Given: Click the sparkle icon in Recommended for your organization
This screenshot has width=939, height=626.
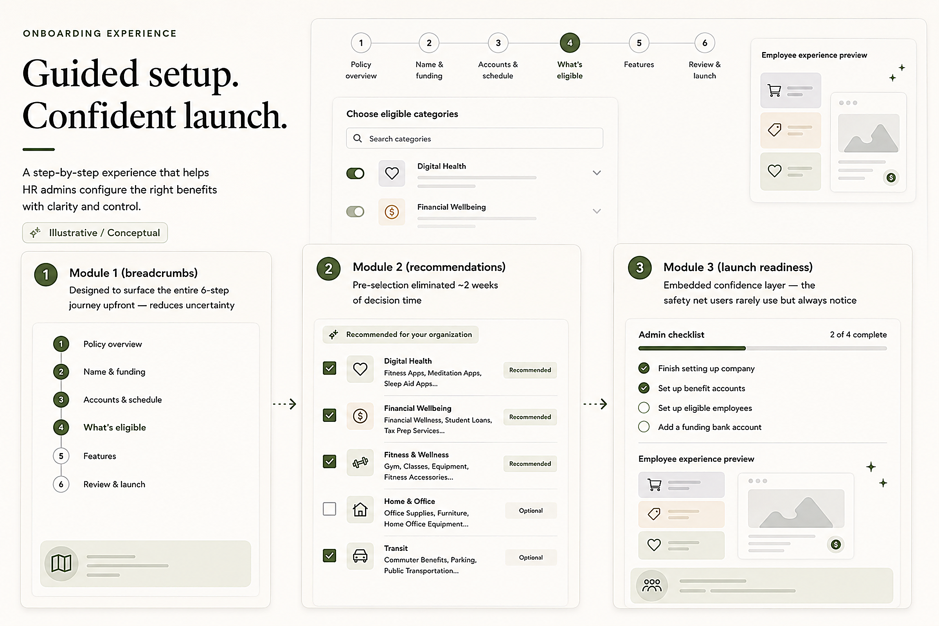Looking at the screenshot, I should coord(333,335).
